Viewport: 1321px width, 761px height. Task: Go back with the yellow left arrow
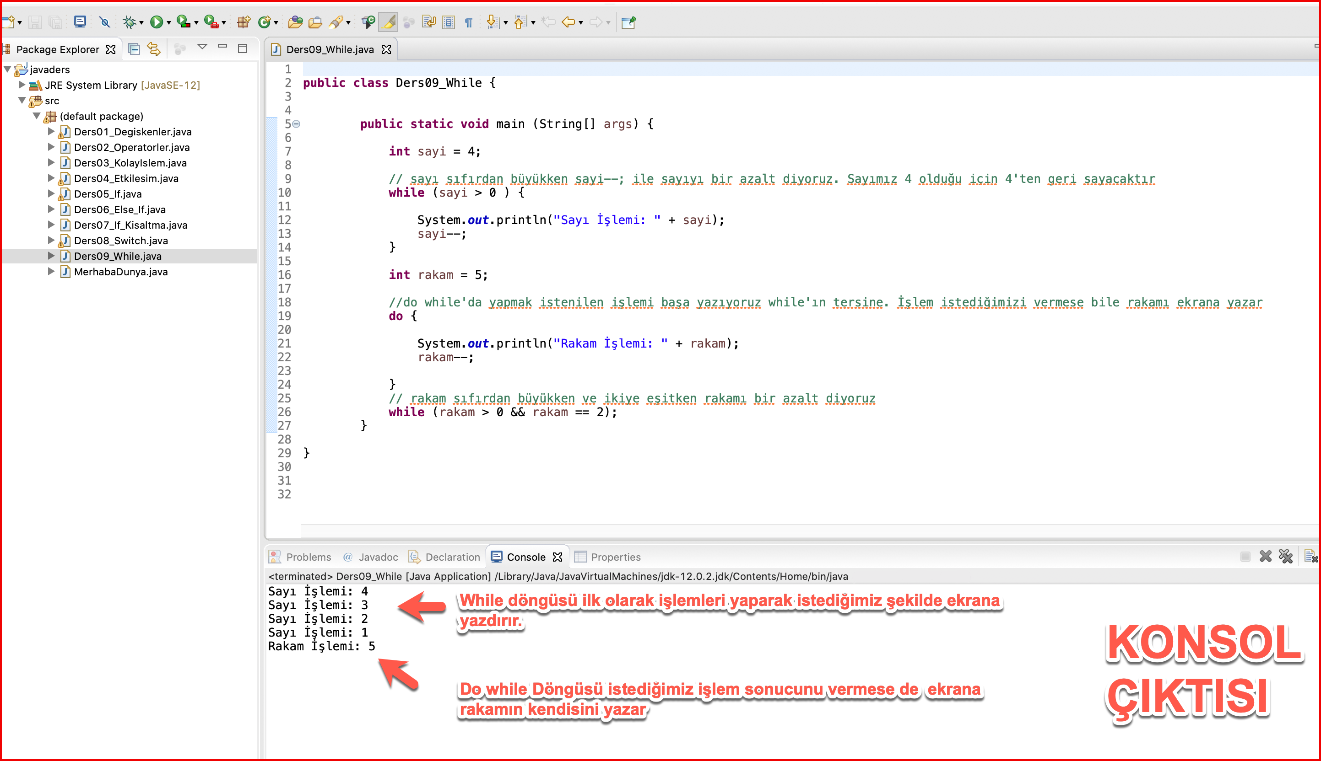pos(568,22)
